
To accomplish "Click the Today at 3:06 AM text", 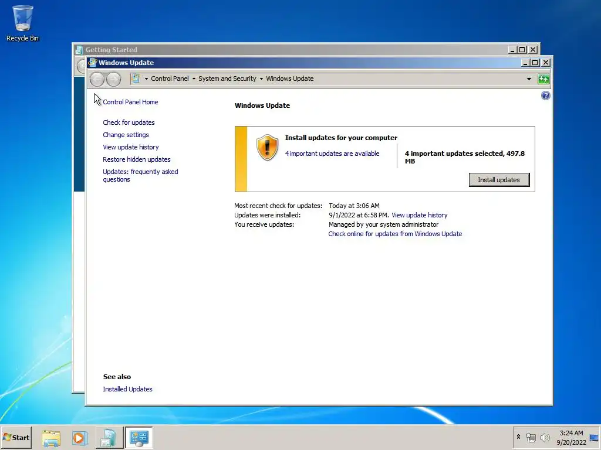I will 354,206.
